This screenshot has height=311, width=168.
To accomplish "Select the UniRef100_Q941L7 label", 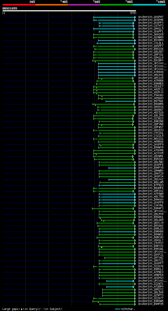I will [x=151, y=240].
